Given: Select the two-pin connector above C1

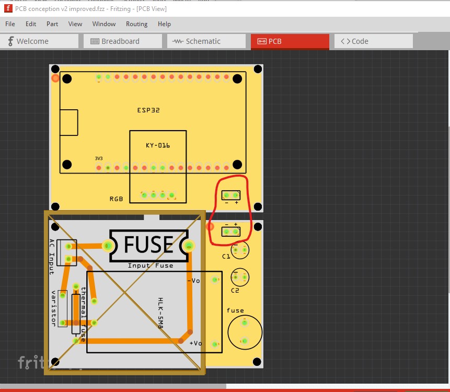Looking at the screenshot, I should [231, 232].
